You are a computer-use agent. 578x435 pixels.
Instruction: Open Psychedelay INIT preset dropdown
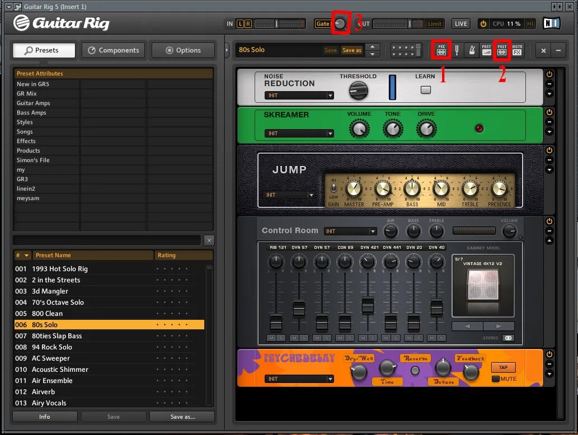[x=299, y=379]
